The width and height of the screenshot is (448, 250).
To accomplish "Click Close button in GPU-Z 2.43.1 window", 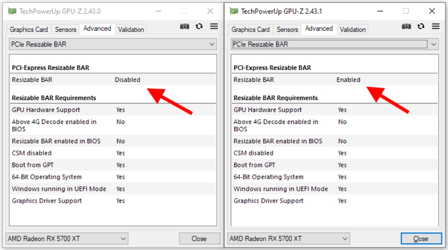I will click(x=421, y=239).
